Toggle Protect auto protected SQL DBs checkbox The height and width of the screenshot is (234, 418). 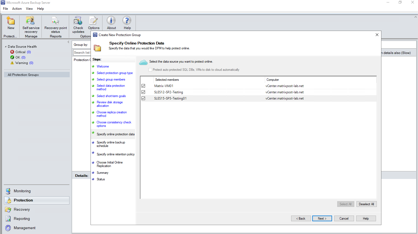pyautogui.click(x=150, y=70)
